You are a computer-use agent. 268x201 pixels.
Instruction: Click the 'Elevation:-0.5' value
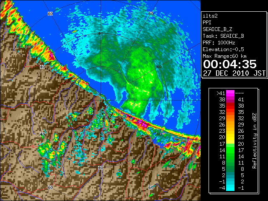tap(223, 49)
